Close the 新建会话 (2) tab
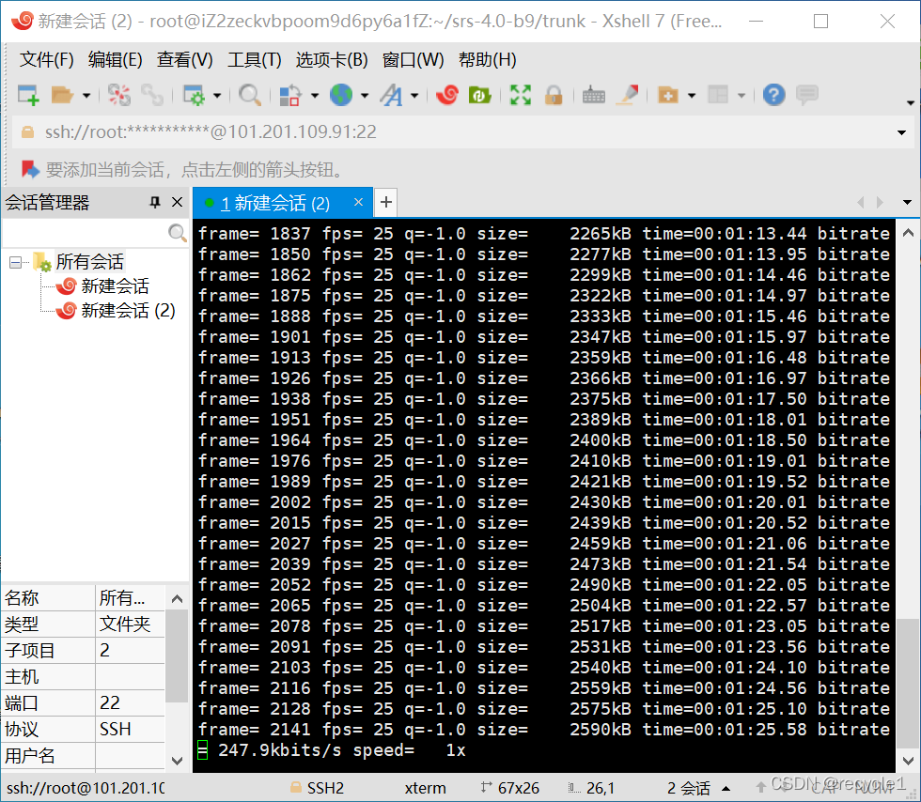 (358, 202)
